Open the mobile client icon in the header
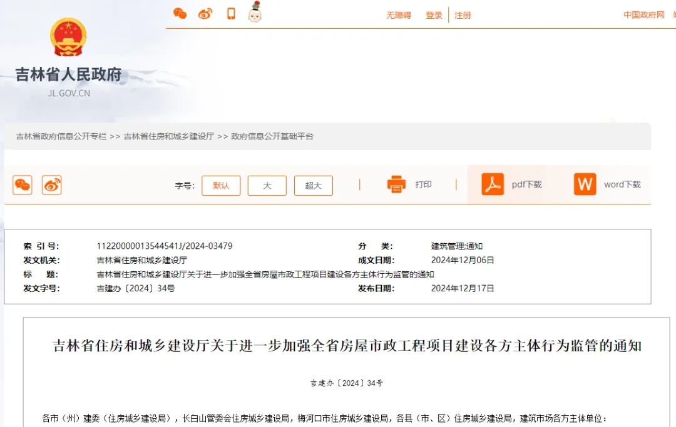Screen dimensions: 676x427 click(x=230, y=13)
